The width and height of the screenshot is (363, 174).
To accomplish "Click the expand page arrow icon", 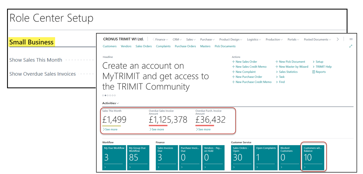I will [351, 46].
